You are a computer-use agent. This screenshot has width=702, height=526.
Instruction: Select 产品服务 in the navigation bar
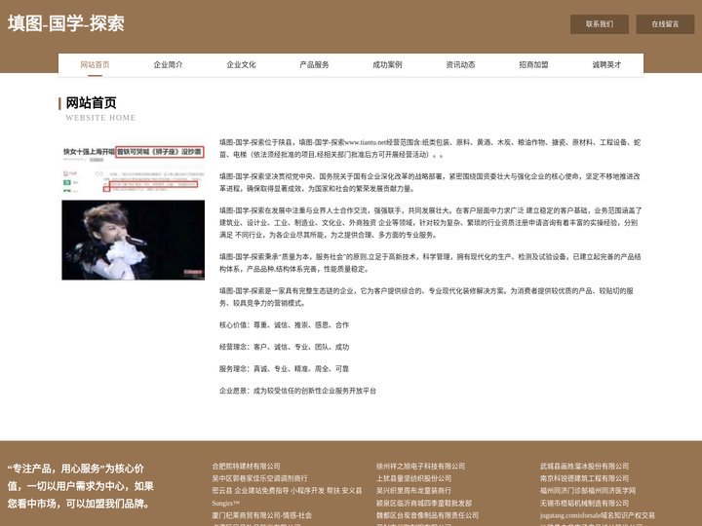pyautogui.click(x=314, y=64)
